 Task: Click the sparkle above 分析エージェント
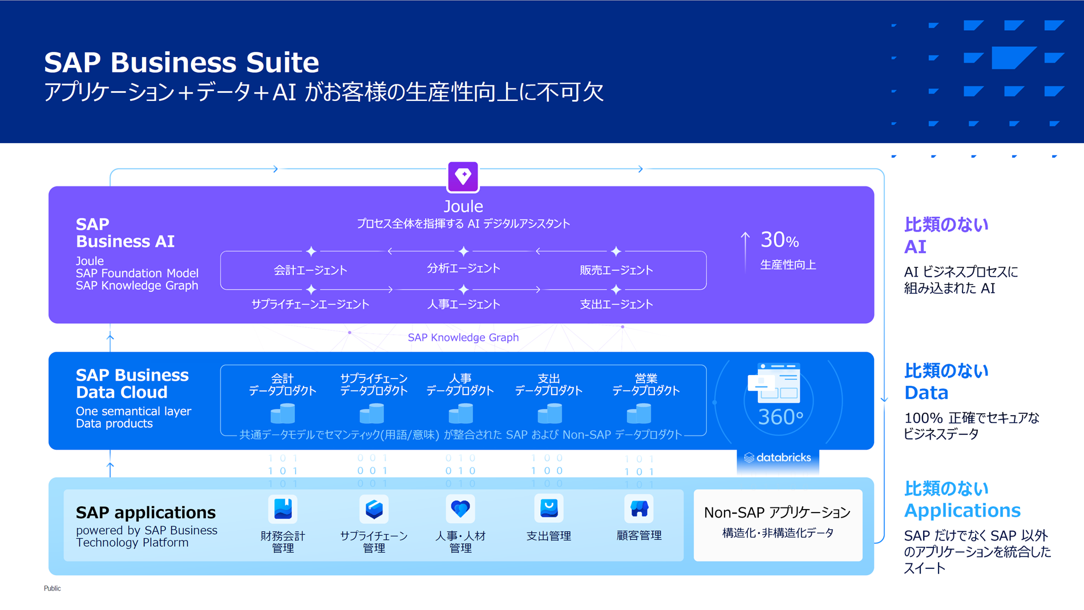(x=464, y=251)
